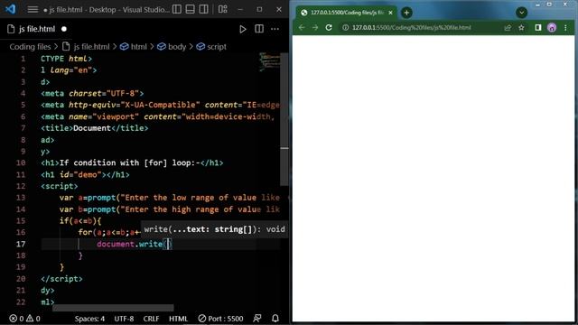578x325 pixels.
Task: Minimize the VS Code window
Action: coord(240,9)
